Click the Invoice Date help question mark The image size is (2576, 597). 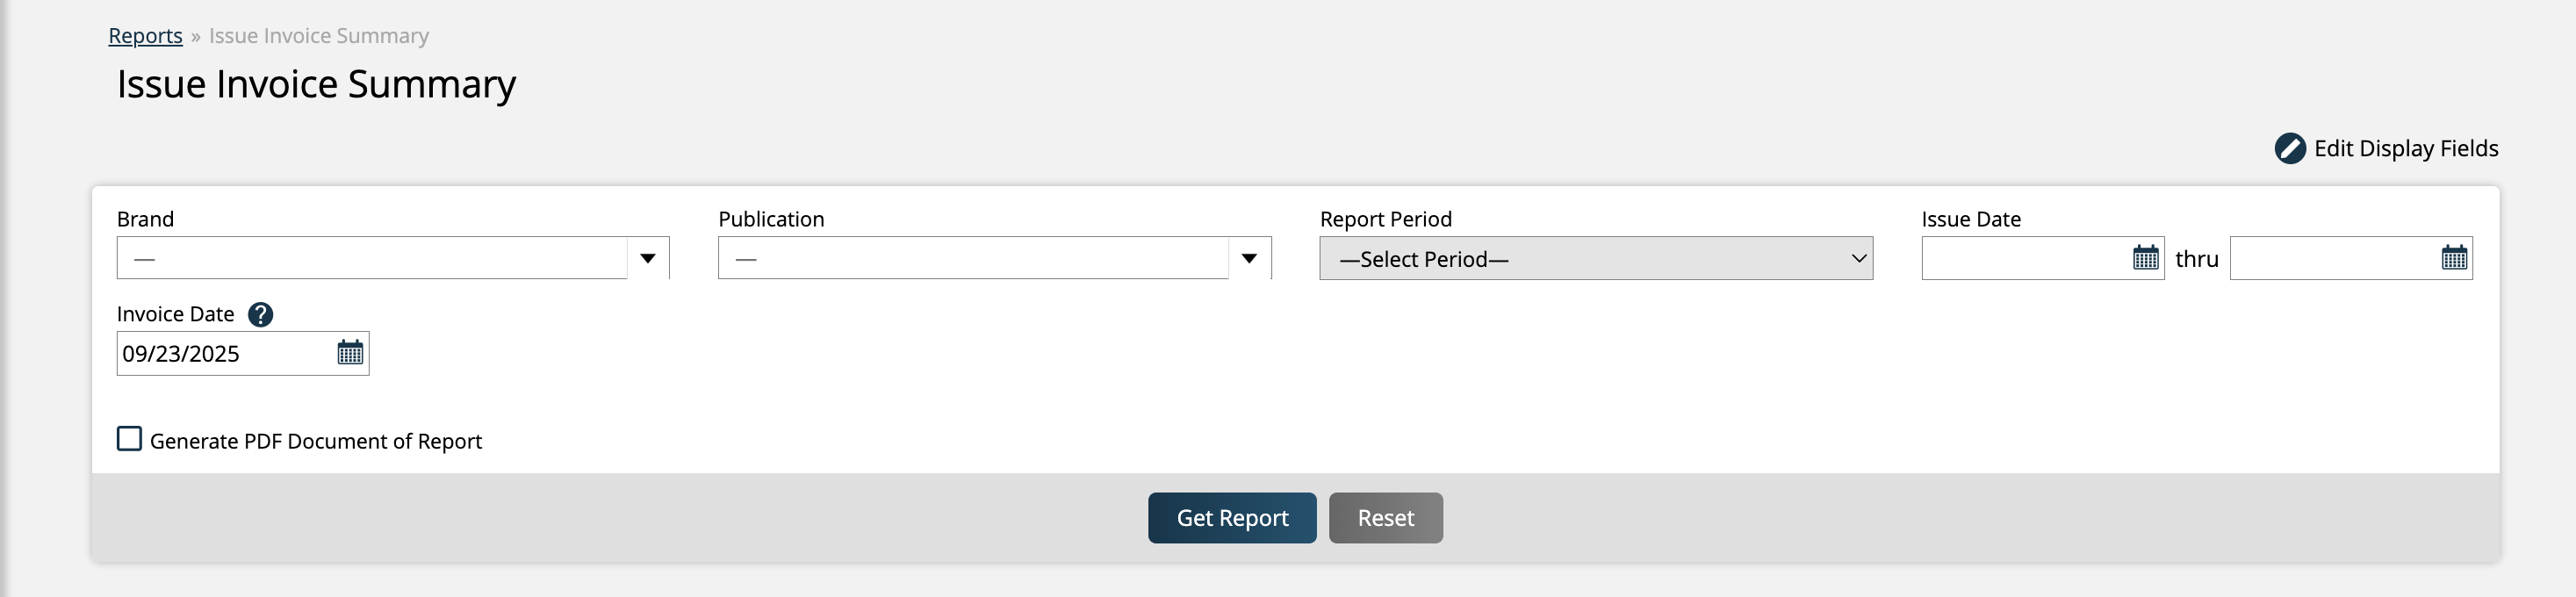point(262,314)
